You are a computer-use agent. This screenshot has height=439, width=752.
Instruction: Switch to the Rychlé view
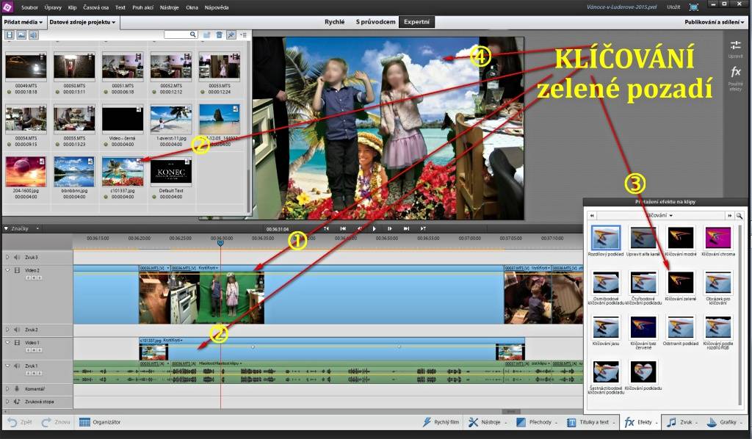(x=334, y=22)
